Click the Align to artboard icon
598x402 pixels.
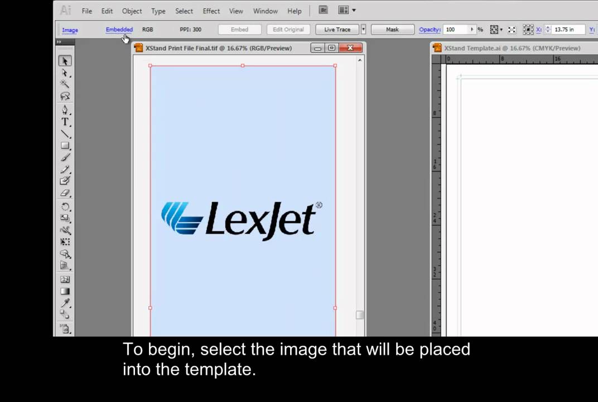point(512,30)
